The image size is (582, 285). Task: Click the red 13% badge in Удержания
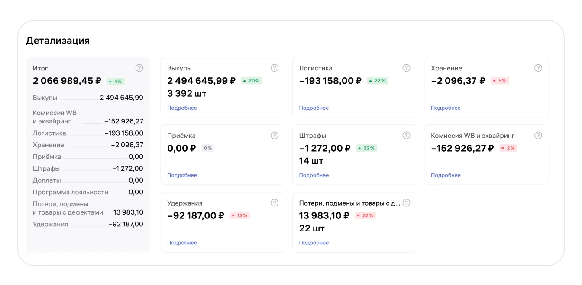[239, 215]
